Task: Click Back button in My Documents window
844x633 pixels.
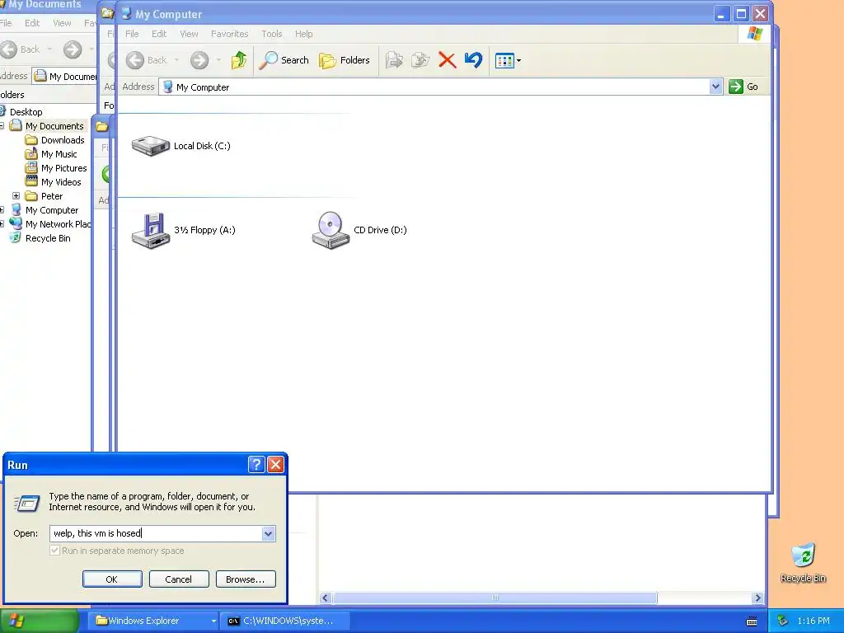Action: (x=20, y=49)
